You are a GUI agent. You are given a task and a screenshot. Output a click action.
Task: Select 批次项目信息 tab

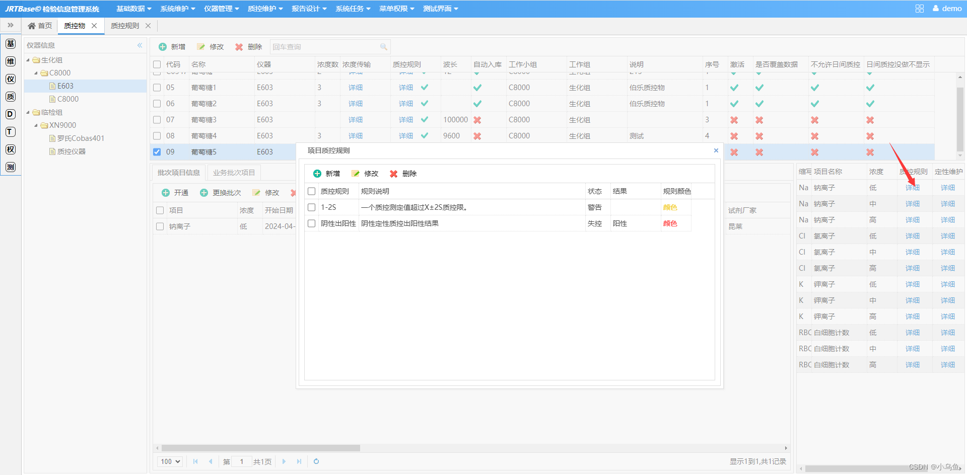pyautogui.click(x=178, y=173)
